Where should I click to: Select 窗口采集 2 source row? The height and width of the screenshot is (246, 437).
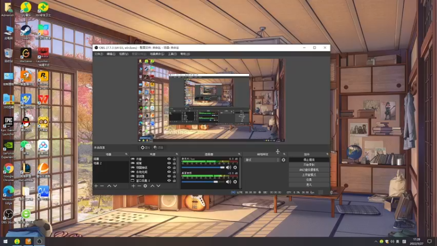click(x=154, y=180)
